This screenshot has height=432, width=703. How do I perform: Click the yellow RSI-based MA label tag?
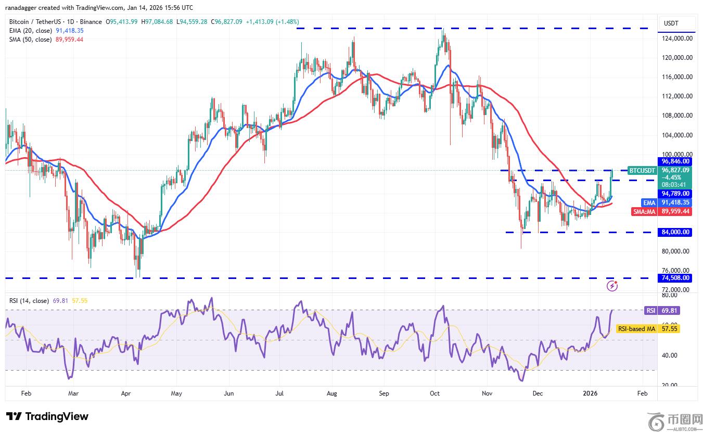(x=636, y=329)
